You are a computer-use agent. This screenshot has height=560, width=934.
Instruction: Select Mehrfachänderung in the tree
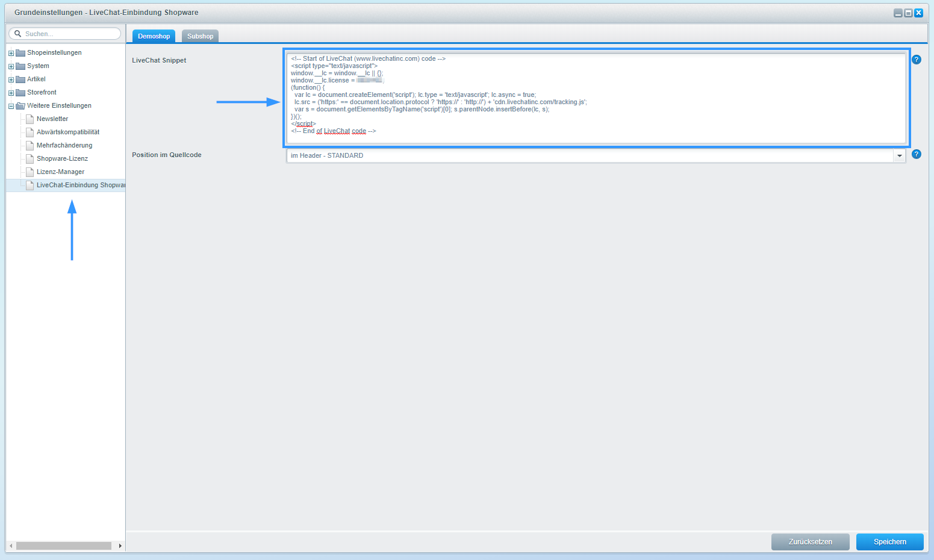coord(64,145)
